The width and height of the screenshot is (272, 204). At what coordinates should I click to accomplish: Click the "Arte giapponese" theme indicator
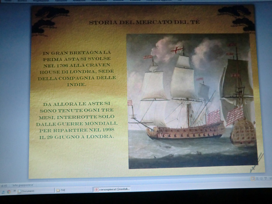coord(23,185)
